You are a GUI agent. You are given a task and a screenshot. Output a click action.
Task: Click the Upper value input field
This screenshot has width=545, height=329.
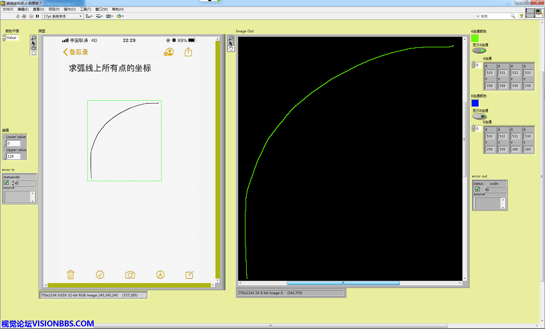coord(13,156)
